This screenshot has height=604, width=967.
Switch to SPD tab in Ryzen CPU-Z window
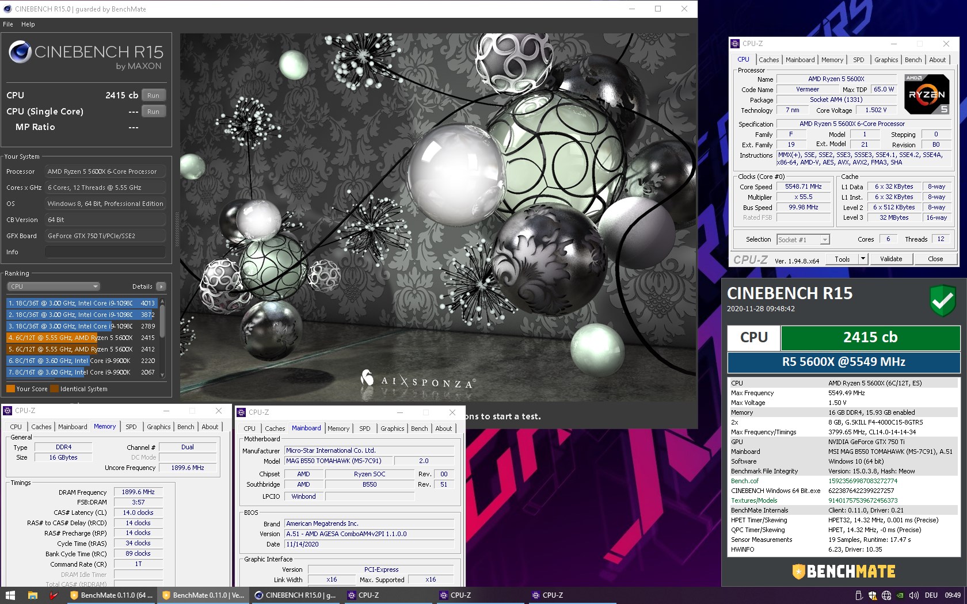click(859, 60)
